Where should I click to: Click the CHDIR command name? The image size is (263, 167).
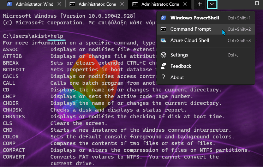pos(11,103)
